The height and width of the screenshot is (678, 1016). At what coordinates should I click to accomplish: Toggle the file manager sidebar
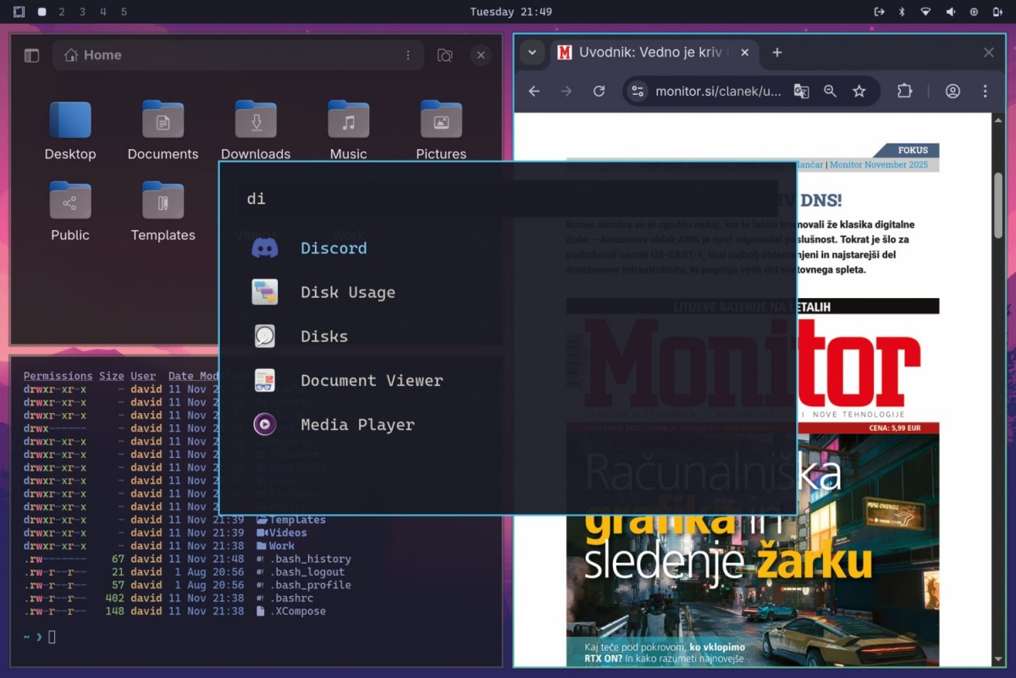coord(31,55)
